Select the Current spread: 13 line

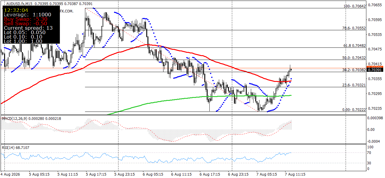(x=28, y=28)
